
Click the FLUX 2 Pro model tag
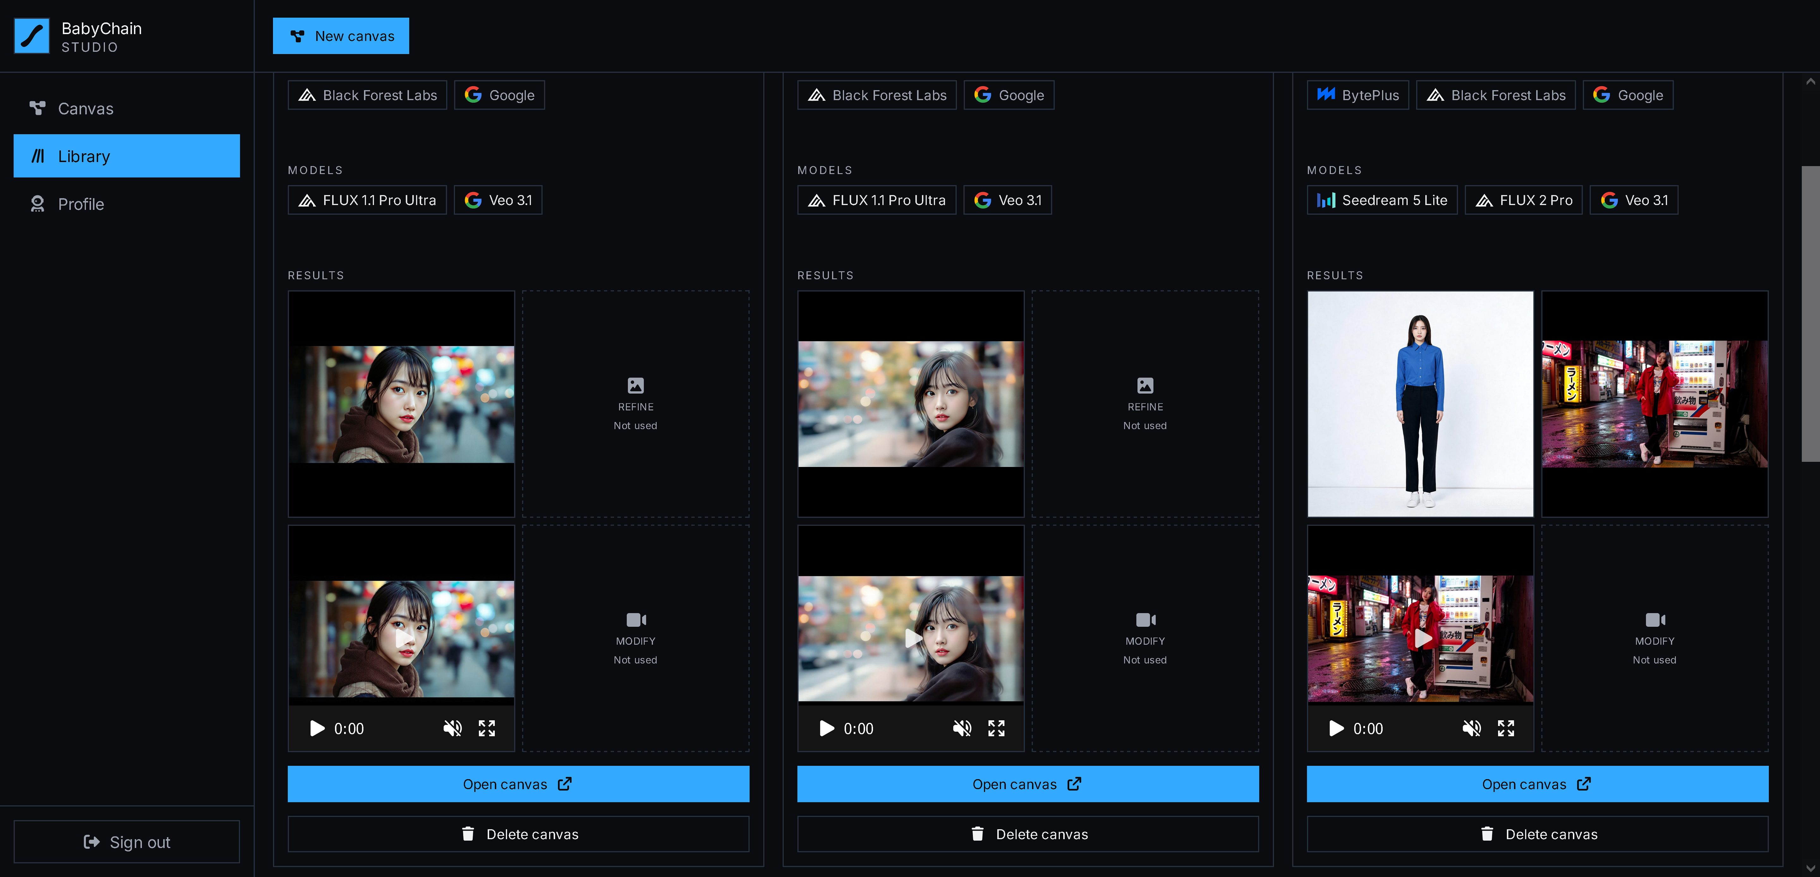coord(1523,200)
